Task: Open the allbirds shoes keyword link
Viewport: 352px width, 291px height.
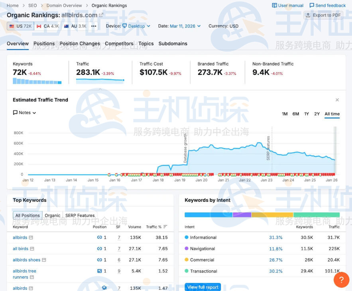Action: click(x=26, y=260)
